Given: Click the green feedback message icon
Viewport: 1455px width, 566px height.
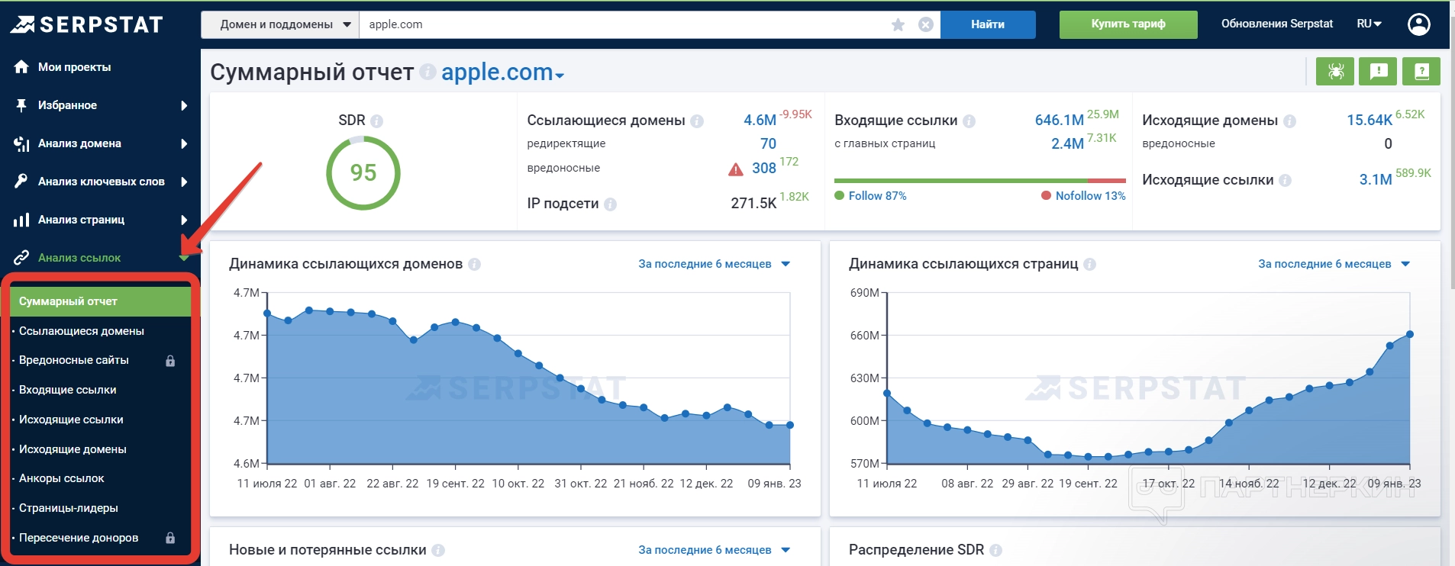Looking at the screenshot, I should click(1378, 72).
